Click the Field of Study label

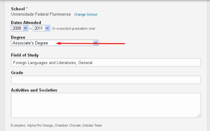point(25,55)
